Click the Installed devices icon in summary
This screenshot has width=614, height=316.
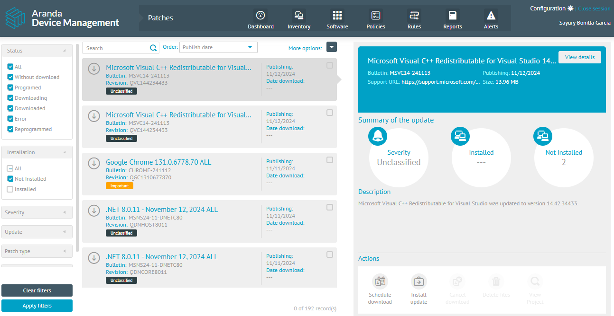460,136
